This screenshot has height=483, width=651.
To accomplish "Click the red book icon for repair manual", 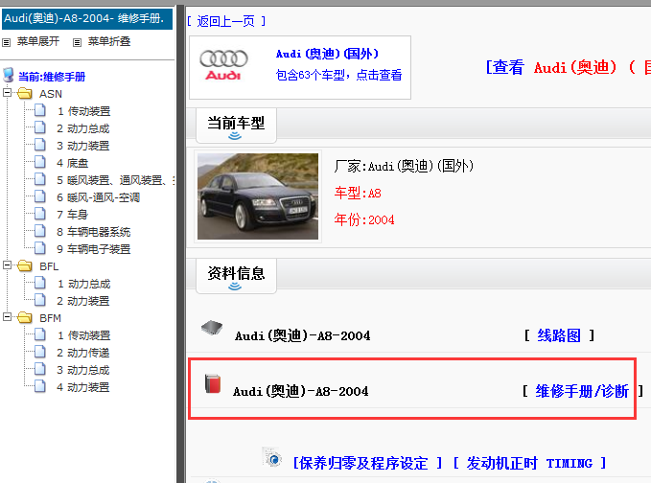I will pos(213,383).
